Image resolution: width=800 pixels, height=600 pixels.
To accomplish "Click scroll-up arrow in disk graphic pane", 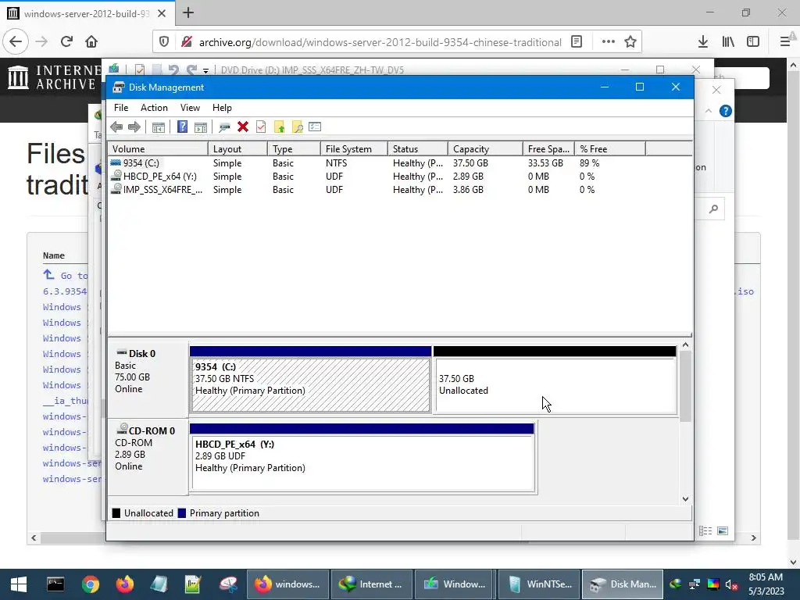I will pos(685,345).
